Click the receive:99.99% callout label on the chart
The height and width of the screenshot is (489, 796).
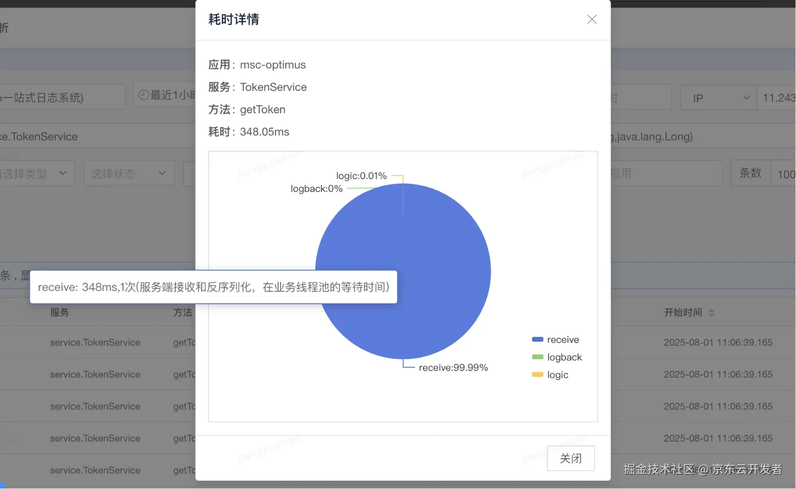tap(453, 367)
